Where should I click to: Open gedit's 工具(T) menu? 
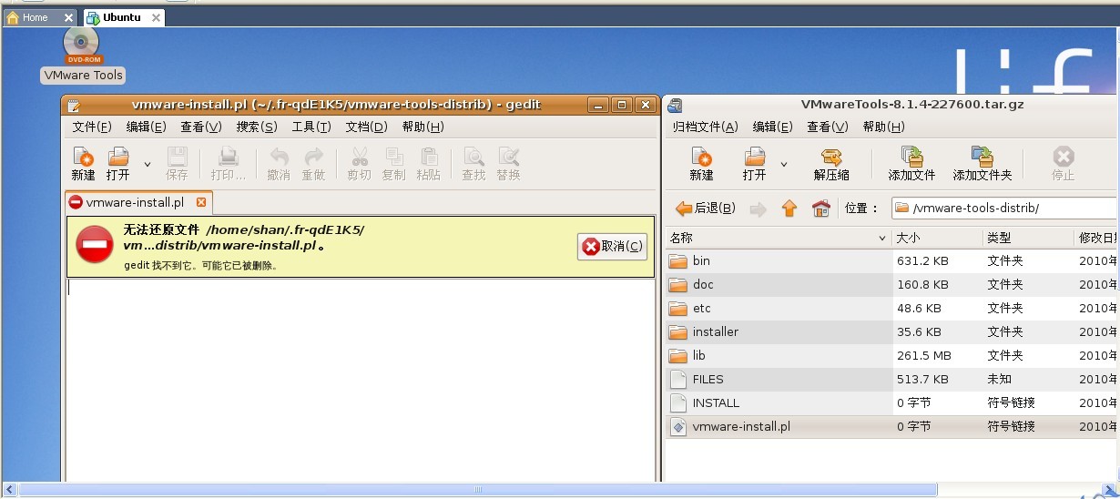(311, 127)
